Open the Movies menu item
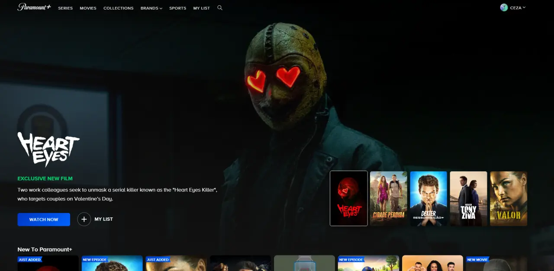The height and width of the screenshot is (271, 554). click(x=88, y=8)
